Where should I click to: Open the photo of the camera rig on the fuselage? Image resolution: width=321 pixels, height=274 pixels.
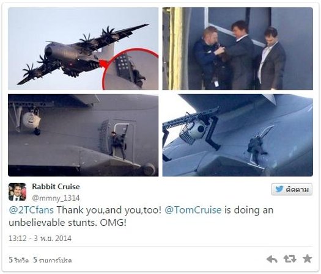(238, 135)
